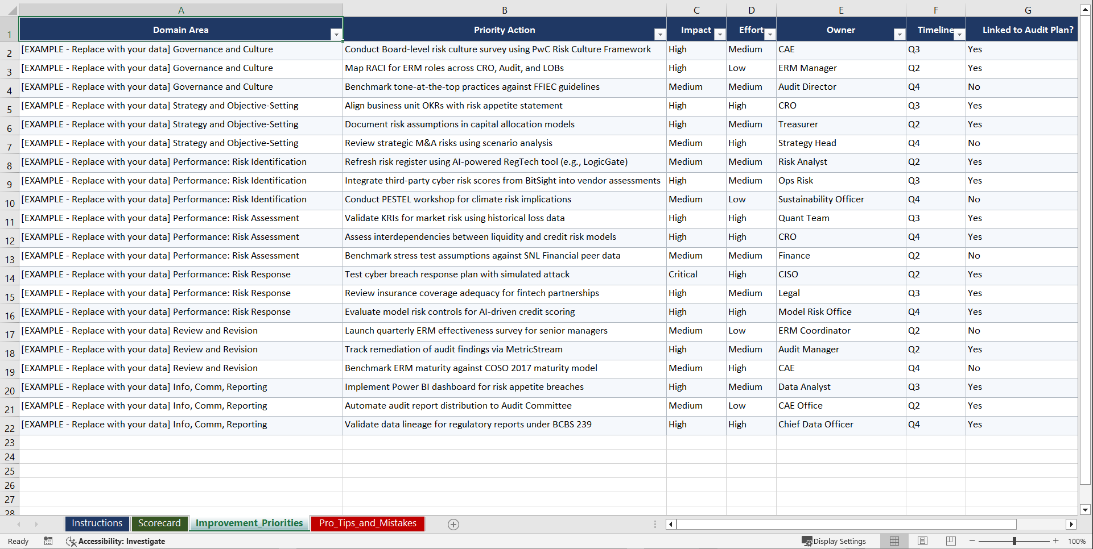Click the sheet tab scroll left arrow
Viewport: 1093px width, 549px height.
tap(19, 524)
